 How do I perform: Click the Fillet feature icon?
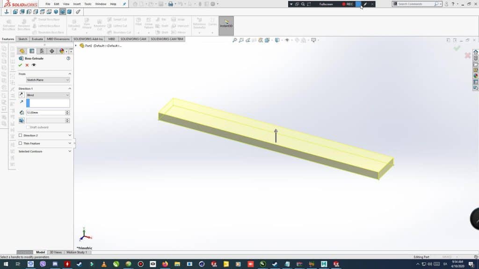click(x=138, y=20)
